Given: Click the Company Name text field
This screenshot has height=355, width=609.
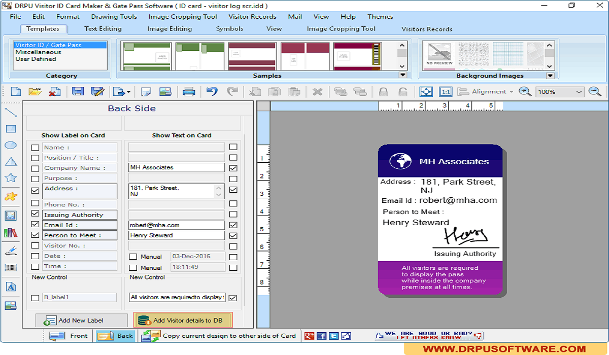Looking at the screenshot, I should coord(176,167).
